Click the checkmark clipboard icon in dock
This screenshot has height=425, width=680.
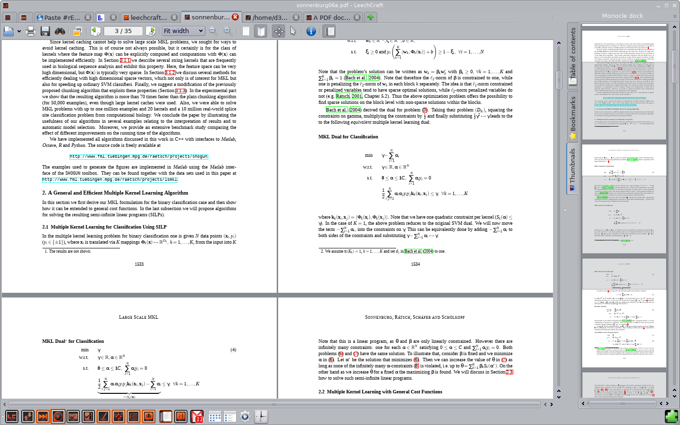coord(88,416)
